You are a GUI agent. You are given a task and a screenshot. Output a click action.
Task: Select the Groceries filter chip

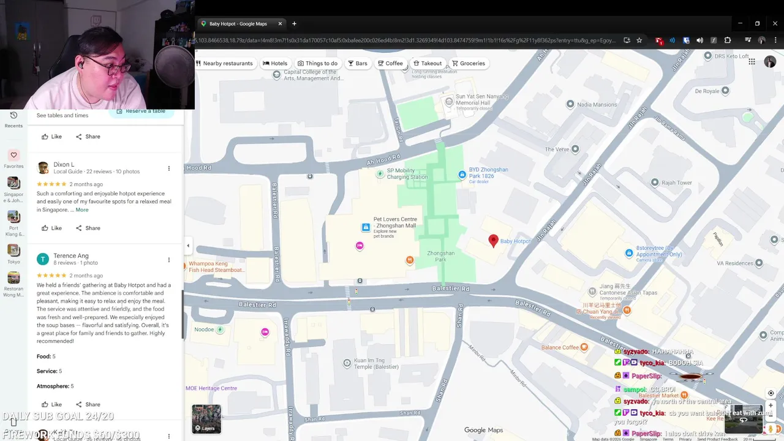[469, 63]
